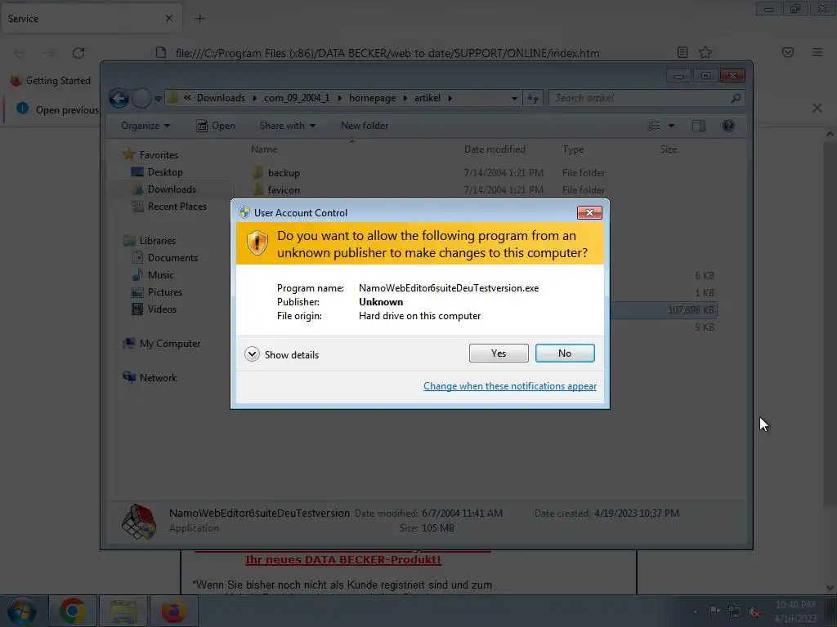Open the view options dropdown arrow

point(672,126)
